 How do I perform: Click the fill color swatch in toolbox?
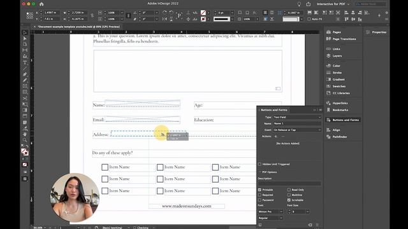[x=24, y=151]
